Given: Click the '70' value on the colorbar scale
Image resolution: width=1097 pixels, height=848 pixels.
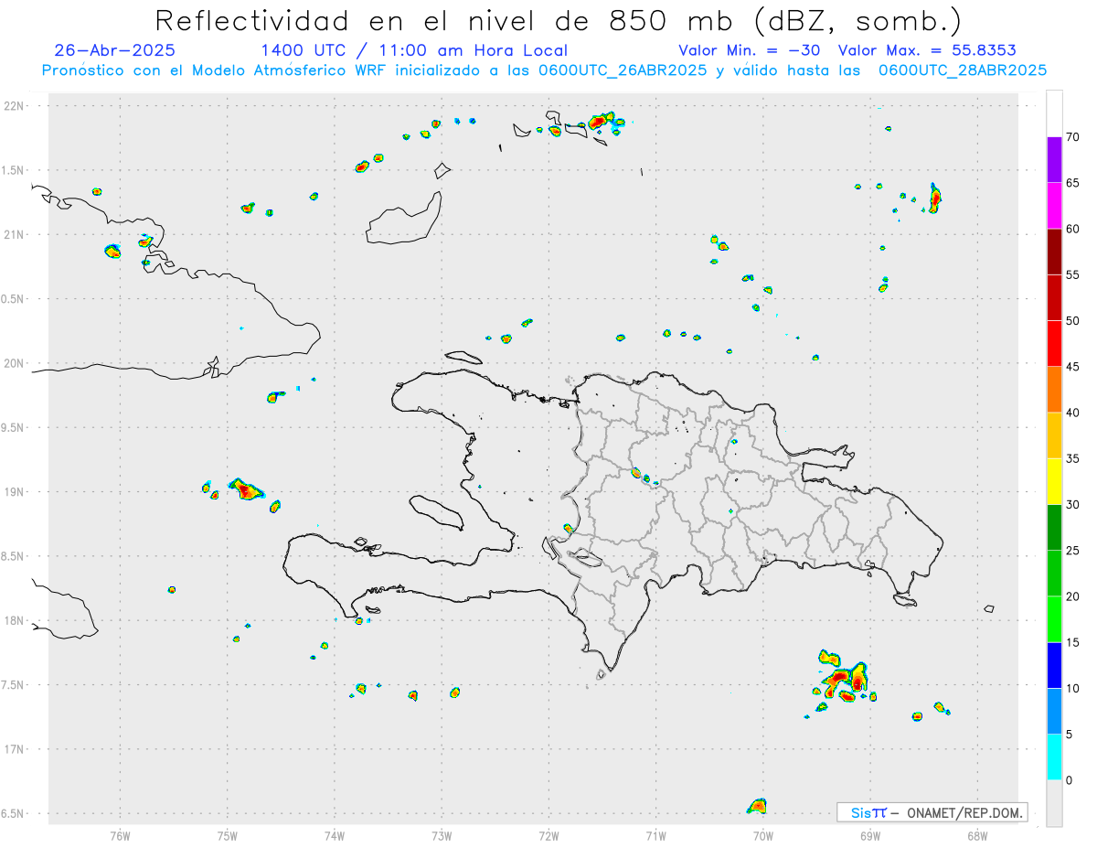Looking at the screenshot, I should pos(1073,137).
